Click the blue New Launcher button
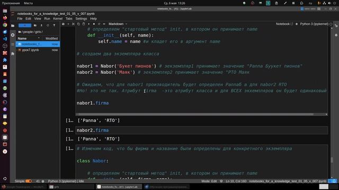 tap(25, 25)
